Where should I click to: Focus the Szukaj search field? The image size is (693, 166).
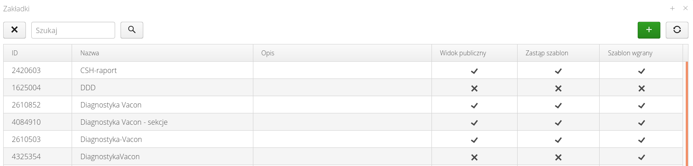point(73,30)
